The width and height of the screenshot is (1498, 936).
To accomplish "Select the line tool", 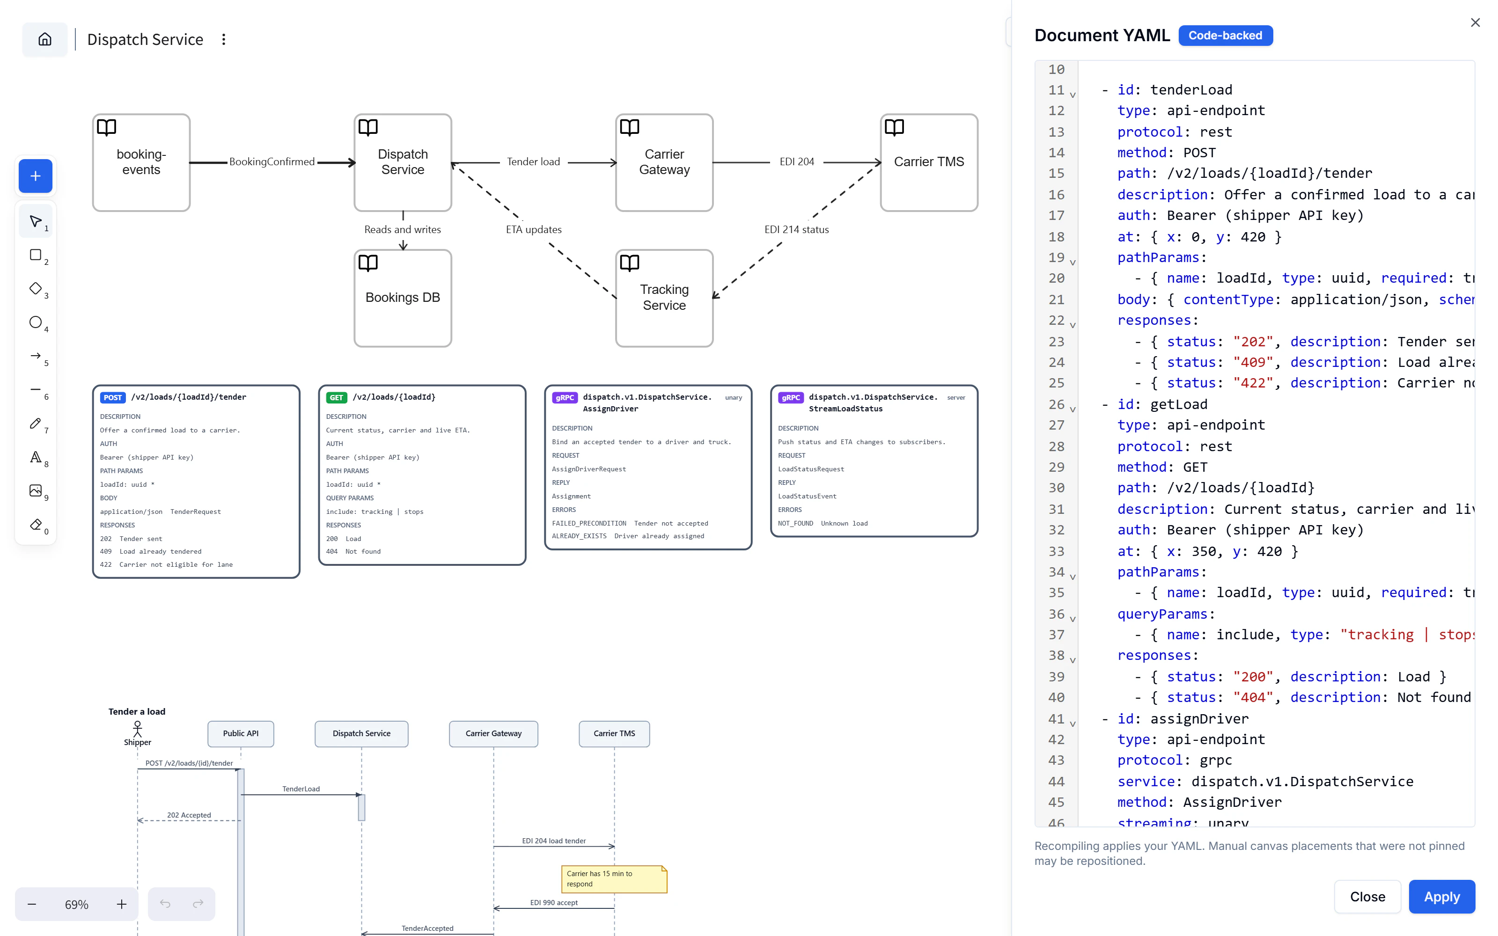I will pyautogui.click(x=35, y=390).
